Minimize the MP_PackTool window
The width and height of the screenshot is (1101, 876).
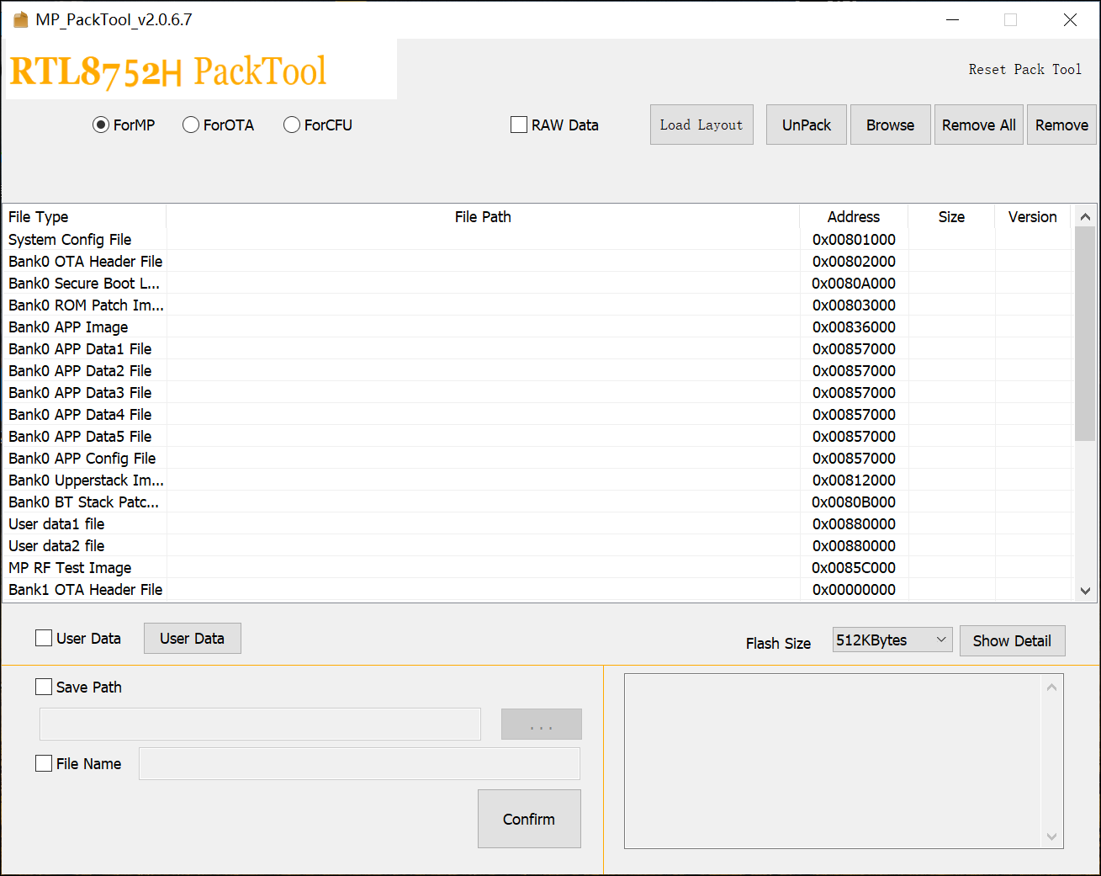(952, 19)
